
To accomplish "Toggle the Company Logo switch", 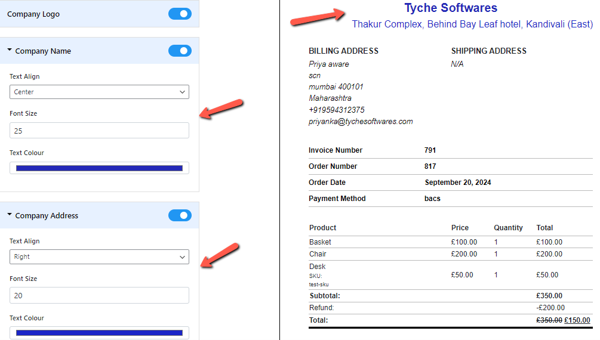I will (180, 14).
